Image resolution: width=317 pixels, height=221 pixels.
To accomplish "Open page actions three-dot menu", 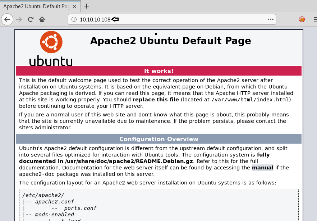I will [271, 19].
